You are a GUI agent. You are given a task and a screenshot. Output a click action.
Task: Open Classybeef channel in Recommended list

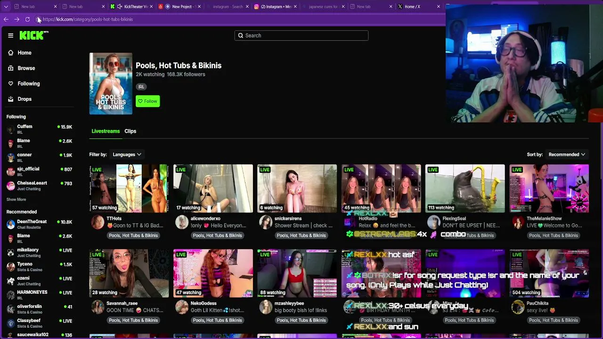40,323
